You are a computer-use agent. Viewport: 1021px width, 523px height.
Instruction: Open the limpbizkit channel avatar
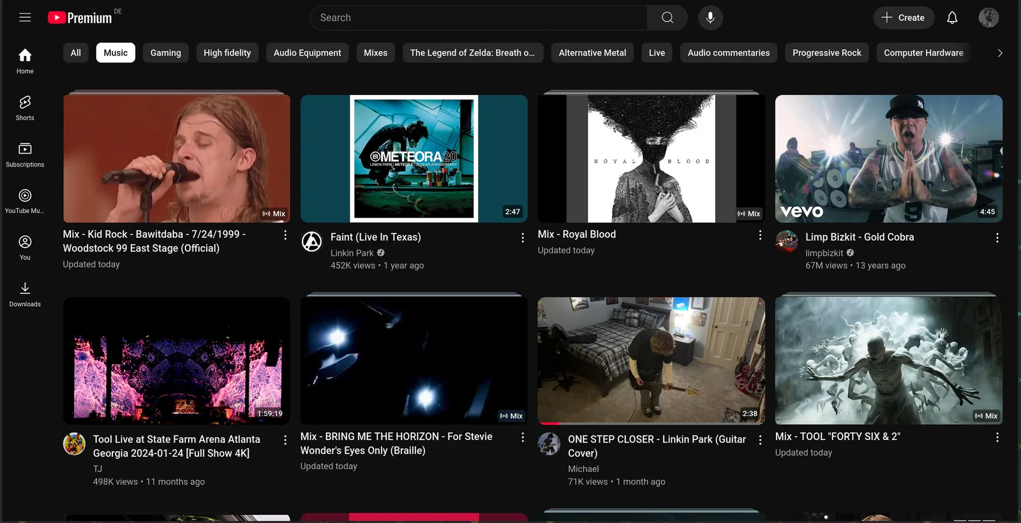(x=786, y=242)
